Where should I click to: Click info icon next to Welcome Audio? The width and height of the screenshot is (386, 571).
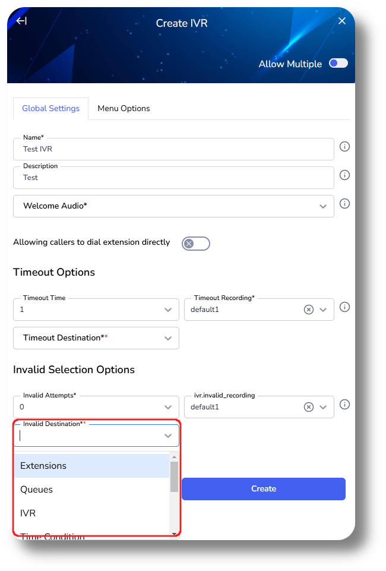pyautogui.click(x=344, y=204)
